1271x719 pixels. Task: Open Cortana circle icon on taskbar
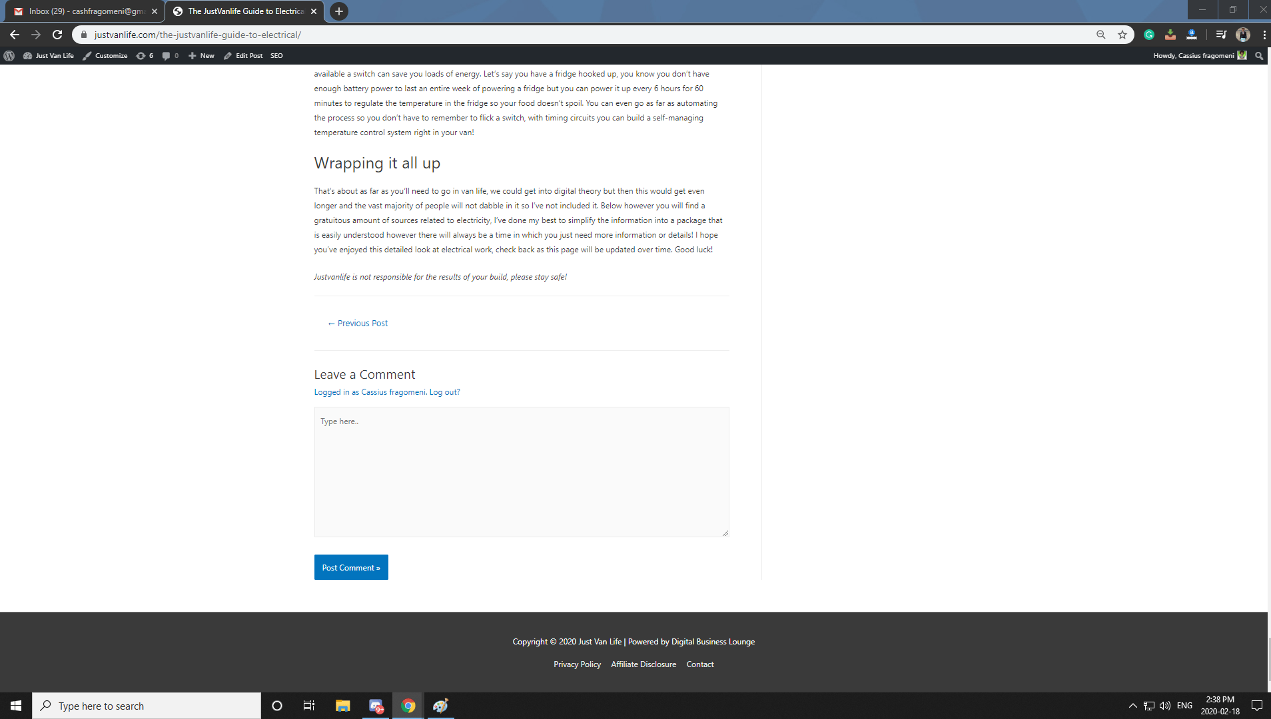pos(277,706)
